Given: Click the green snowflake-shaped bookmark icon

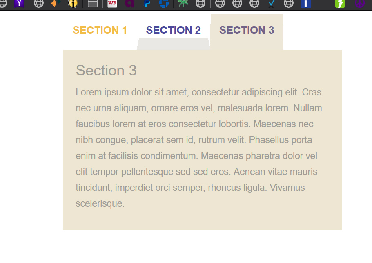Looking at the screenshot, I should tap(183, 4).
